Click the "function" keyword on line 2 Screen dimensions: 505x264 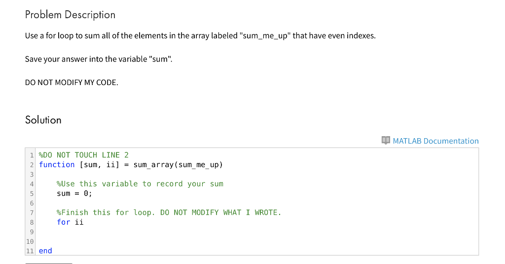coord(57,165)
